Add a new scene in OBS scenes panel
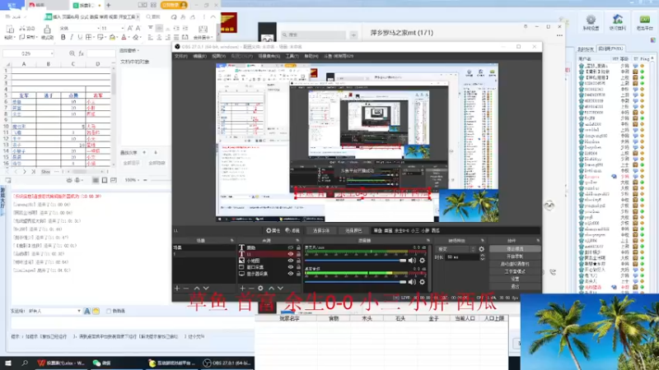This screenshot has height=370, width=659. tap(177, 289)
